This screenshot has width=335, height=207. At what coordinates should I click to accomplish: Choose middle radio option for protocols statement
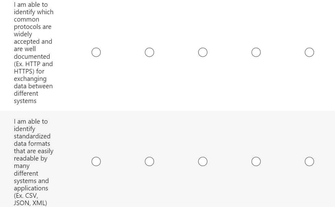tap(203, 53)
